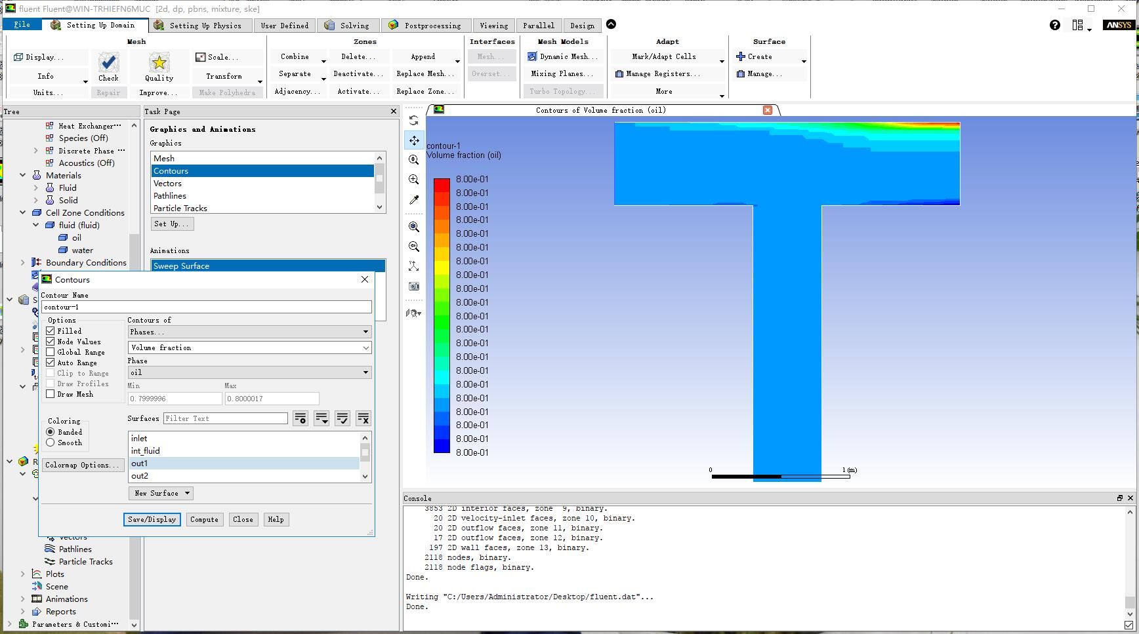The height and width of the screenshot is (634, 1139).
Task: Click the set view axes icon
Action: click(x=413, y=266)
